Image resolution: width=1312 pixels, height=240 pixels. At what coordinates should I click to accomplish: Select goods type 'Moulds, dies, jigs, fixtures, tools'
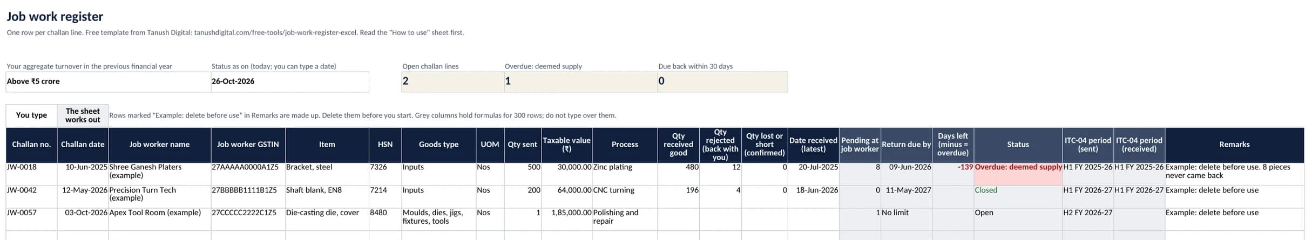(x=439, y=220)
